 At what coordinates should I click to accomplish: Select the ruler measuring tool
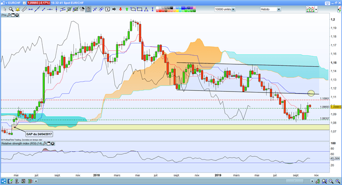pyautogui.click(x=24, y=10)
